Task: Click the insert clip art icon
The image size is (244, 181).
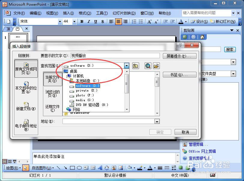Action: click(114, 168)
